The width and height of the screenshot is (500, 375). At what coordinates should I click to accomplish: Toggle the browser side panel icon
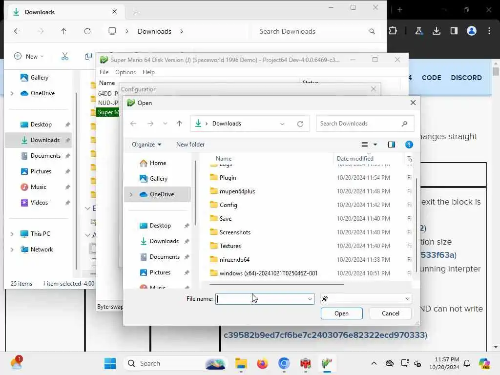[454, 31]
